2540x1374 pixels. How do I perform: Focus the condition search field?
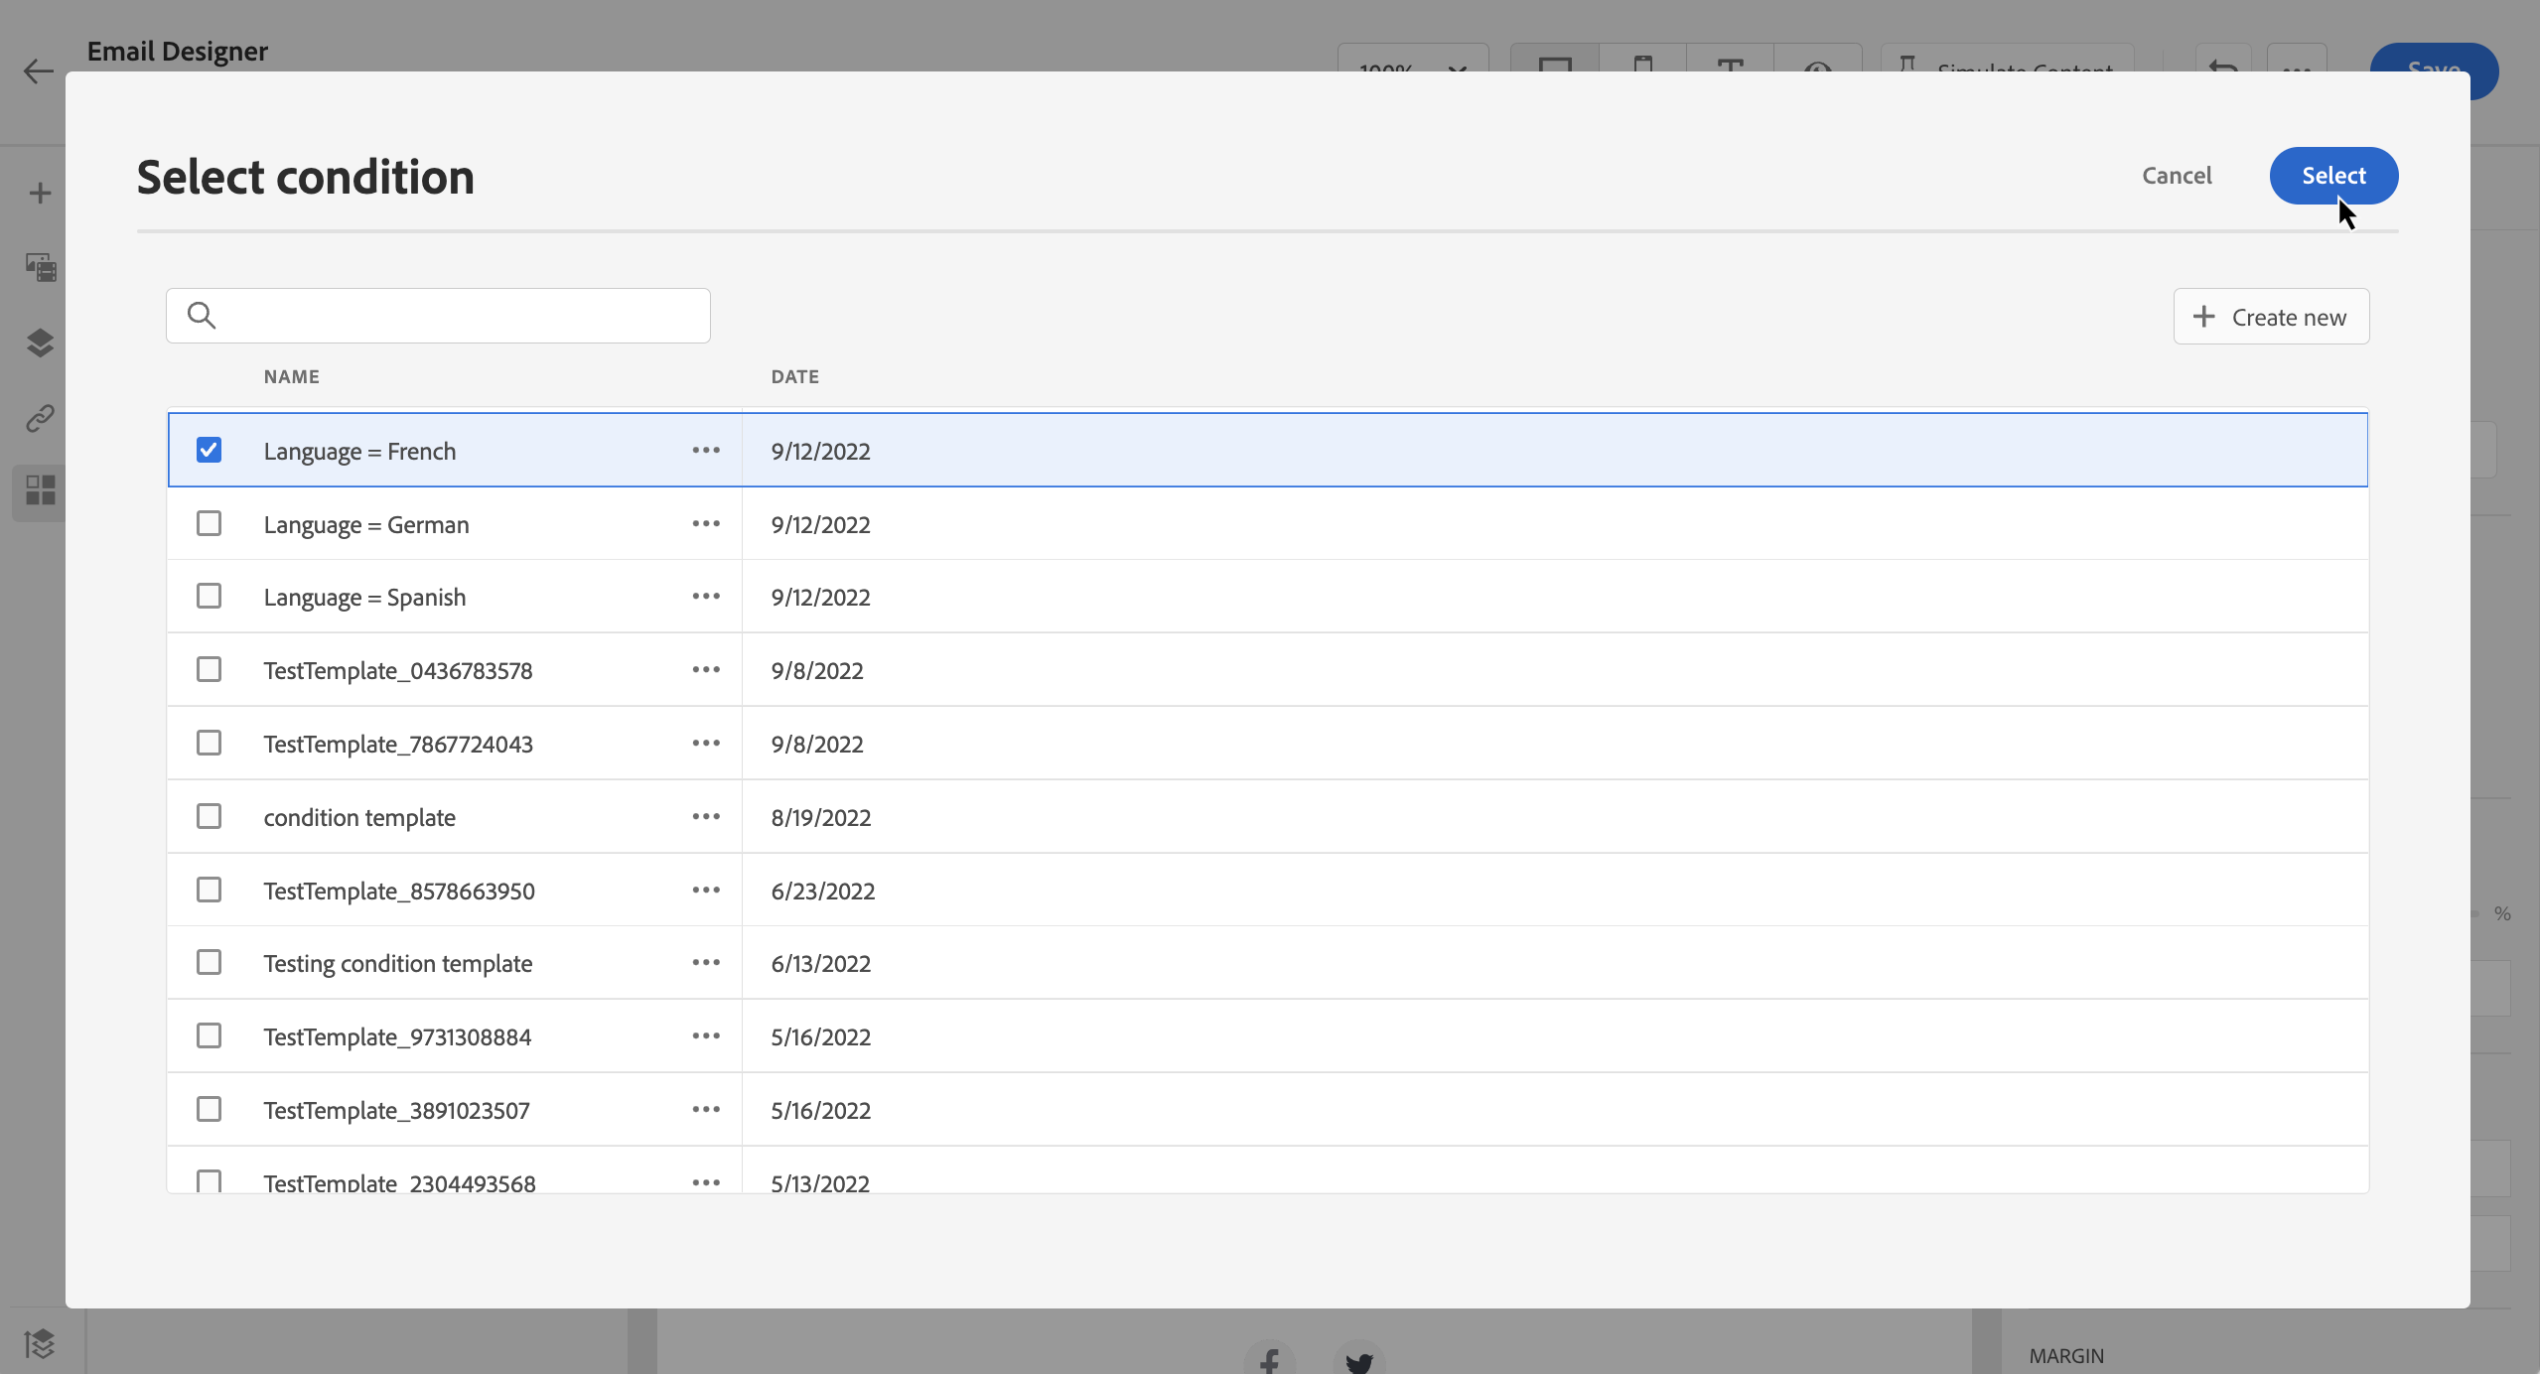[457, 316]
